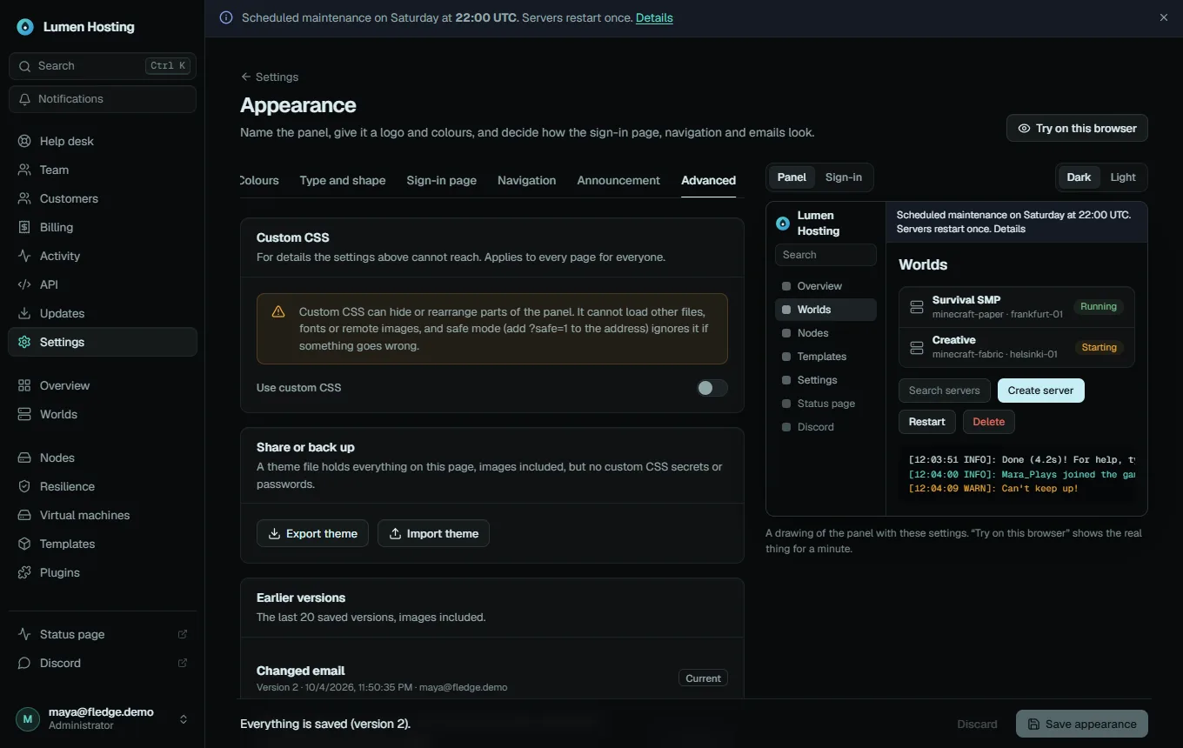
Task: Click the user avatar M in sidebar
Action: pos(28,718)
